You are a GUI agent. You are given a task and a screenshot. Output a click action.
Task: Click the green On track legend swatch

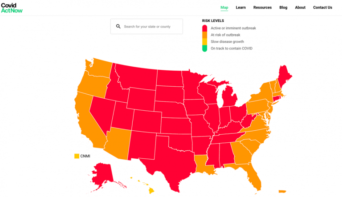point(204,48)
